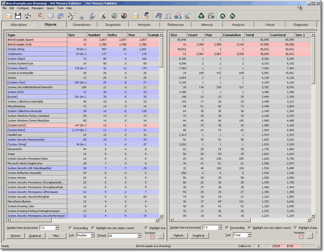324x252 pixels.
Task: Open left Update Interval dropdown
Action: pyautogui.click(x=57, y=228)
